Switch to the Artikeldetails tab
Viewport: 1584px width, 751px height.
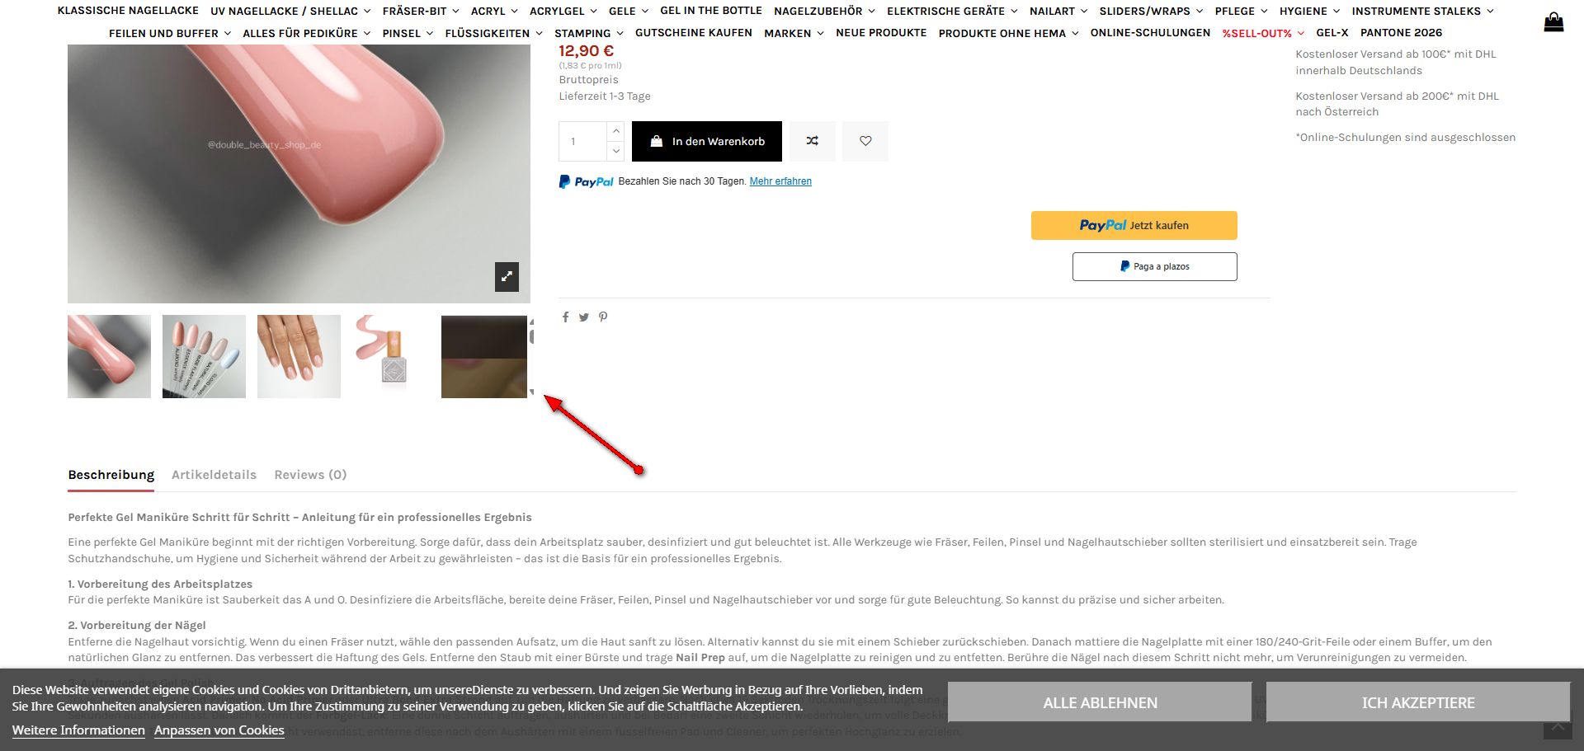[x=214, y=475]
